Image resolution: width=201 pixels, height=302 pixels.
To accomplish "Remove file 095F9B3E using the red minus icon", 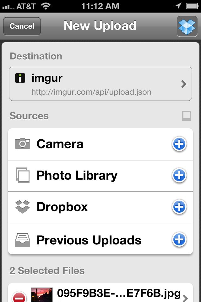I will pyautogui.click(x=19, y=297).
